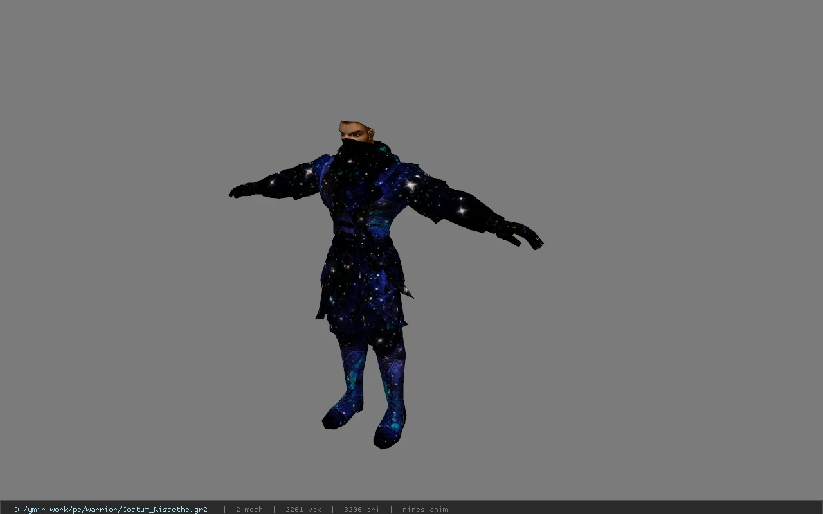Image resolution: width=823 pixels, height=514 pixels.
Task: Click the model's boot at viewer's left
Action: pyautogui.click(x=341, y=414)
